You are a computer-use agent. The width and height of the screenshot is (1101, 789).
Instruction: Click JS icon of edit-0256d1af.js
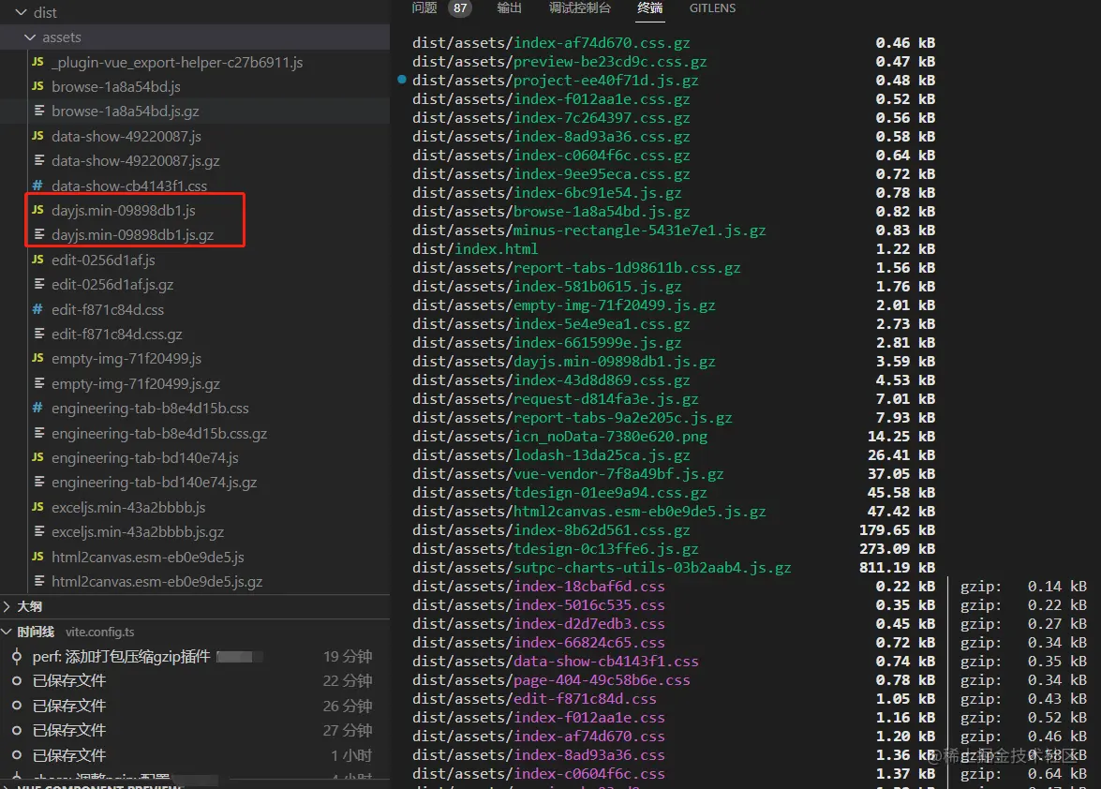point(37,260)
